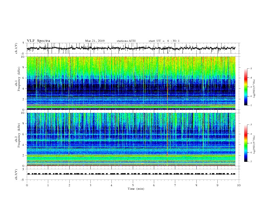Click the "8" tick on ch.1 frequency axis
The image size is (269, 208).
24,67
